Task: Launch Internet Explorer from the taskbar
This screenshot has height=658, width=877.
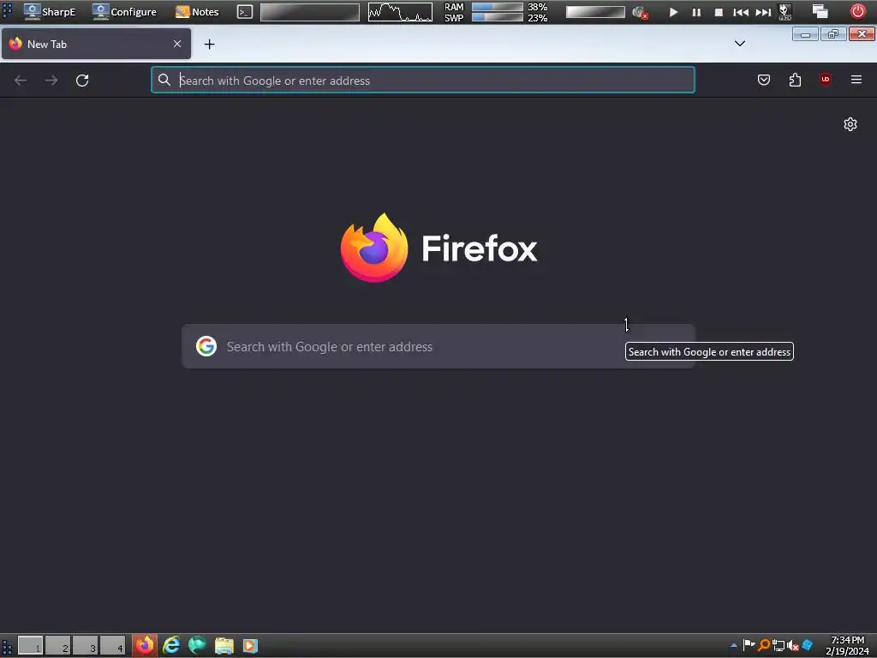Action: coord(171,645)
